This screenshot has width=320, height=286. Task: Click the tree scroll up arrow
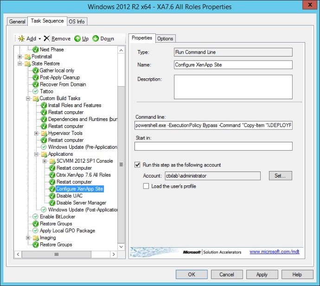(x=121, y=50)
